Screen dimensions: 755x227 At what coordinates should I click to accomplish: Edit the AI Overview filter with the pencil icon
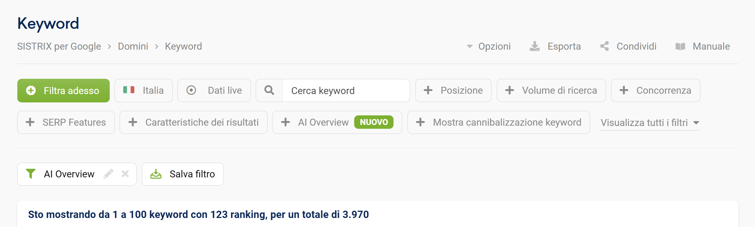109,174
